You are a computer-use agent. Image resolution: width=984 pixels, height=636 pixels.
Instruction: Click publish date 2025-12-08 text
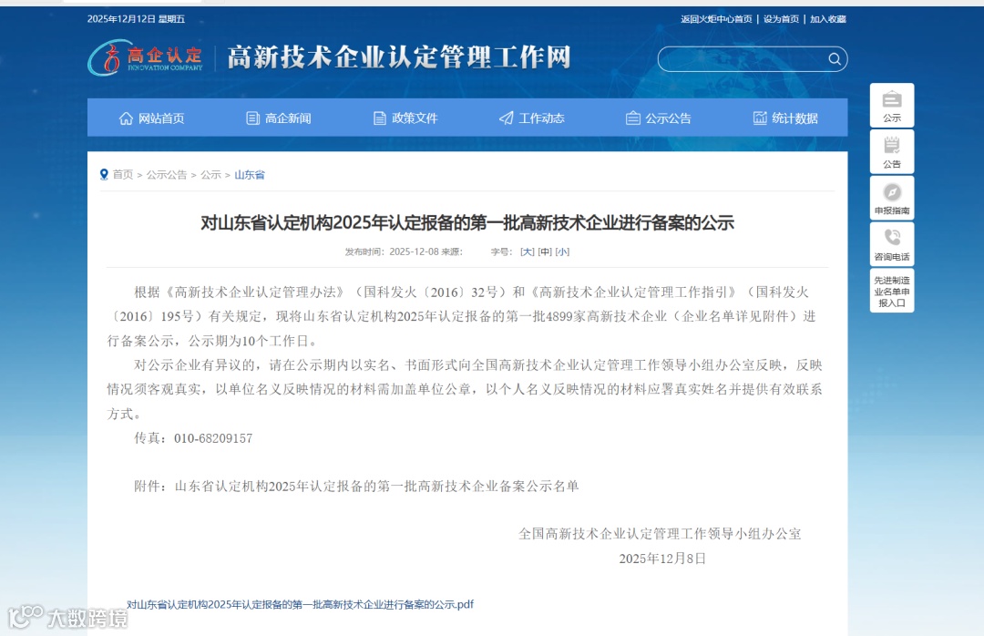414,251
